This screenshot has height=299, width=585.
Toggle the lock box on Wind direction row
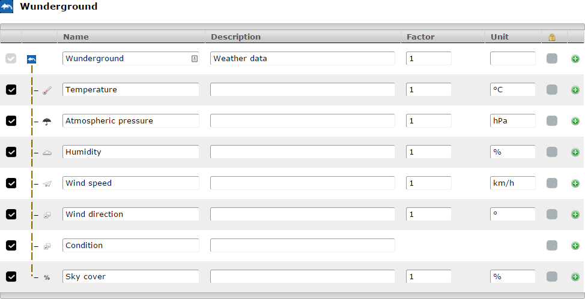pos(552,214)
